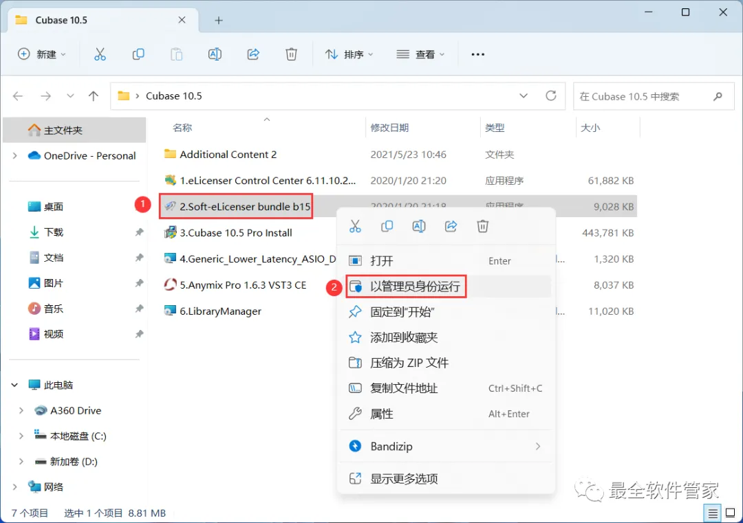Switch to details view icon in status bar
This screenshot has height=523, width=743.
click(x=712, y=513)
